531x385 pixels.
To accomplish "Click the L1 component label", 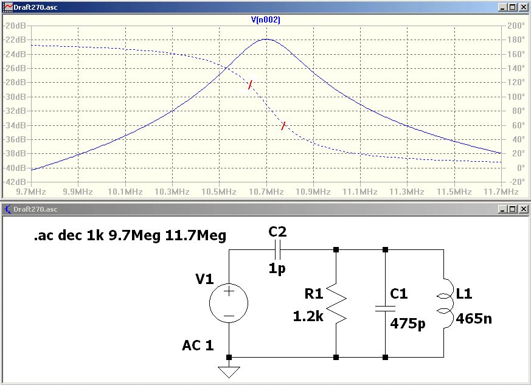I will tap(464, 294).
